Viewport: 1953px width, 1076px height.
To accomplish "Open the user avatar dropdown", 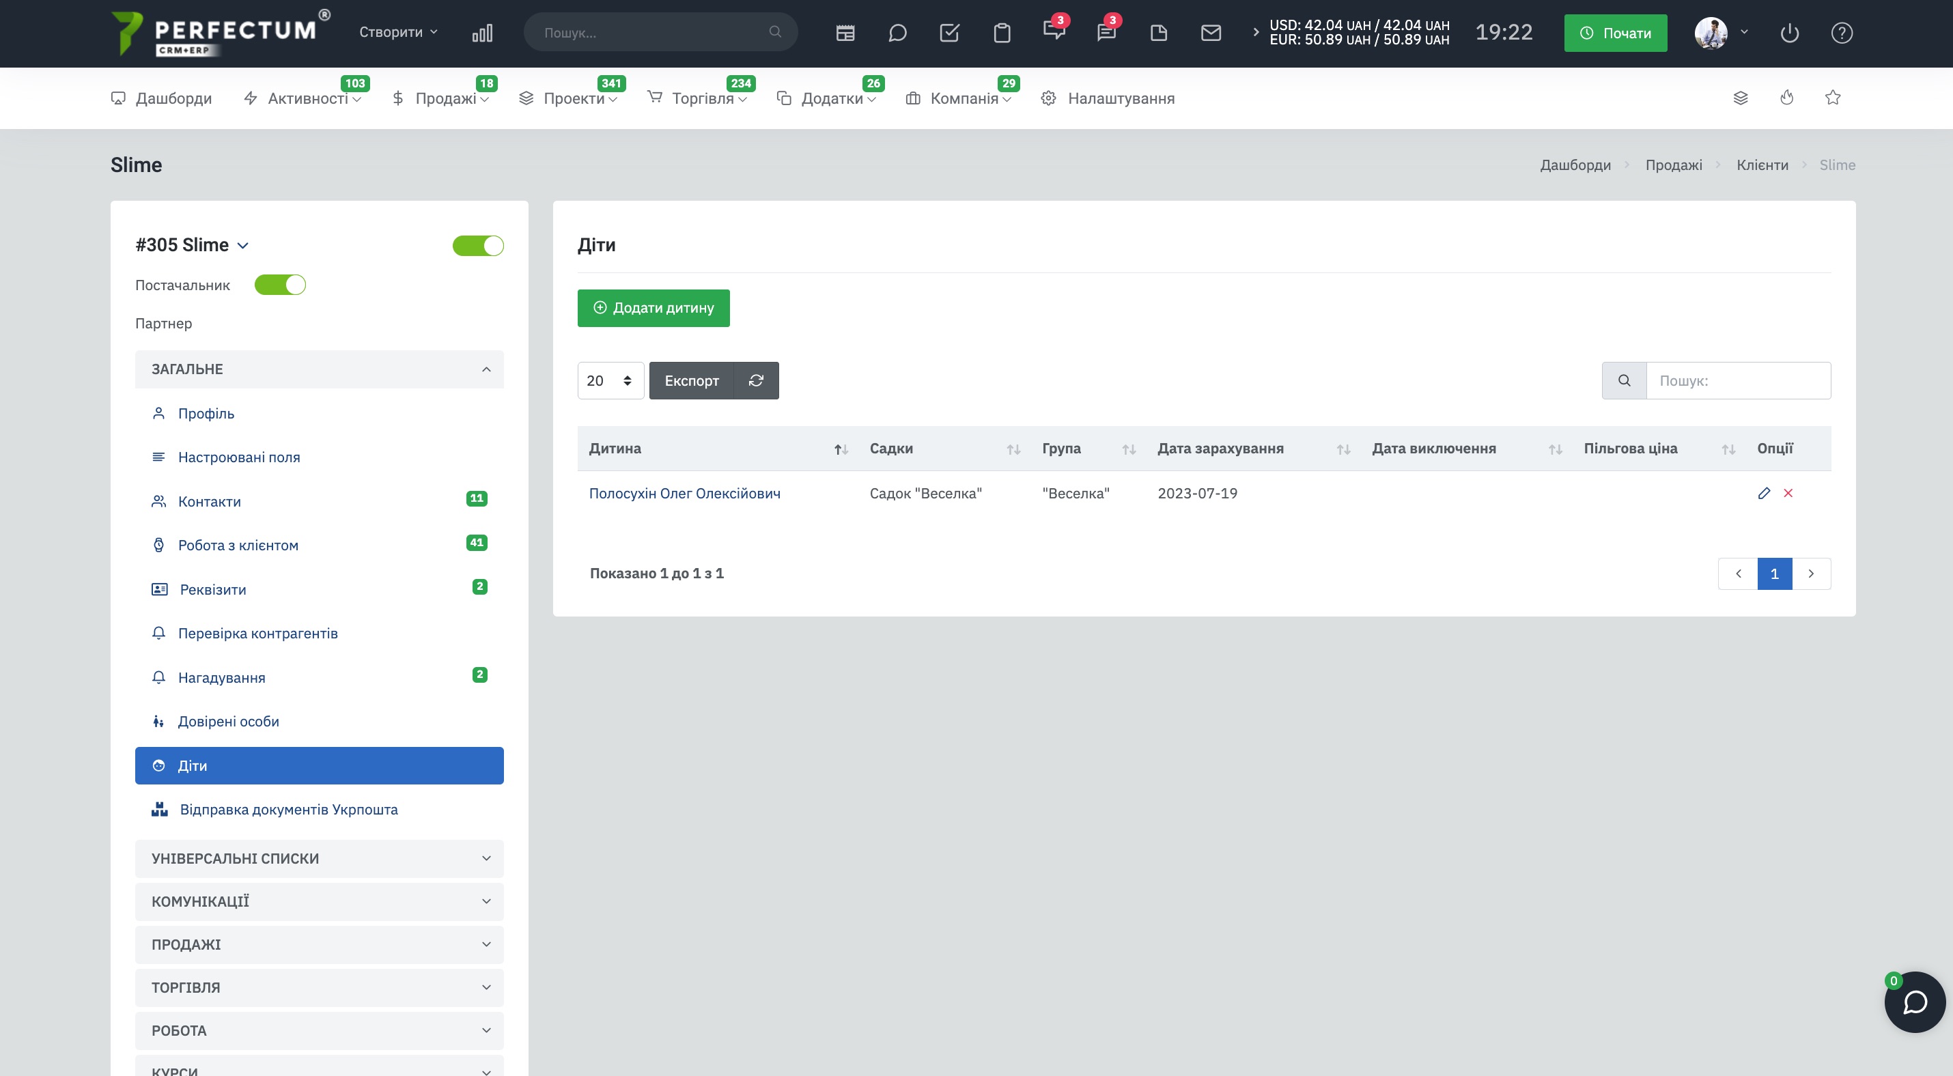I will point(1721,33).
